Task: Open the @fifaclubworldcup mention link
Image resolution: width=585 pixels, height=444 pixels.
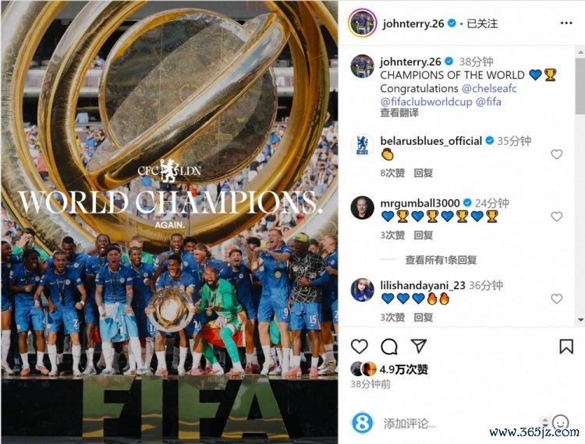Action: click(426, 102)
